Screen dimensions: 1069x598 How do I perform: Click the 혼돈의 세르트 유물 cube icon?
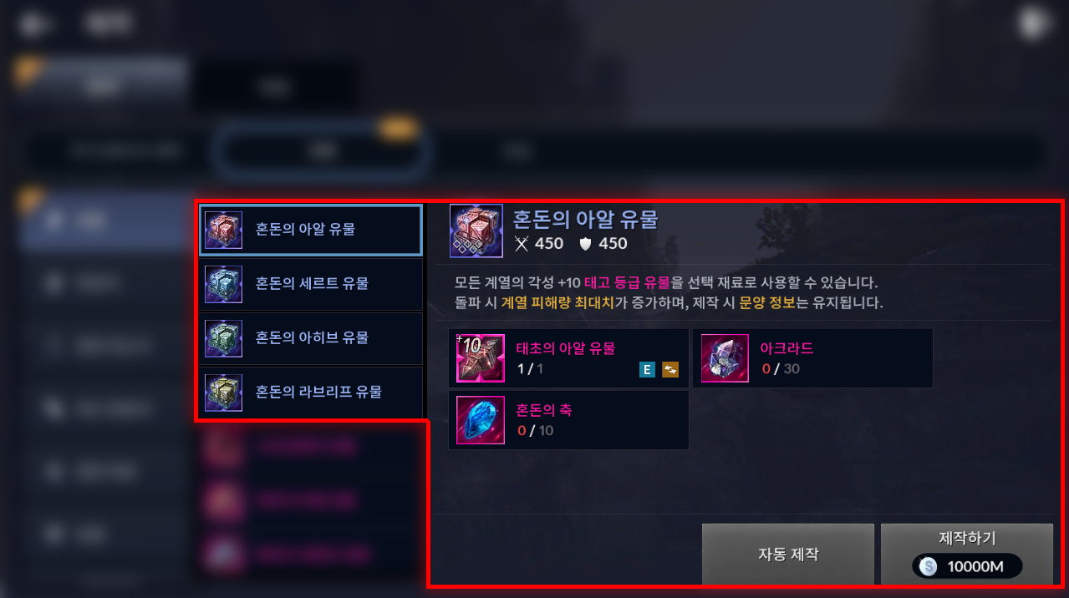point(224,284)
